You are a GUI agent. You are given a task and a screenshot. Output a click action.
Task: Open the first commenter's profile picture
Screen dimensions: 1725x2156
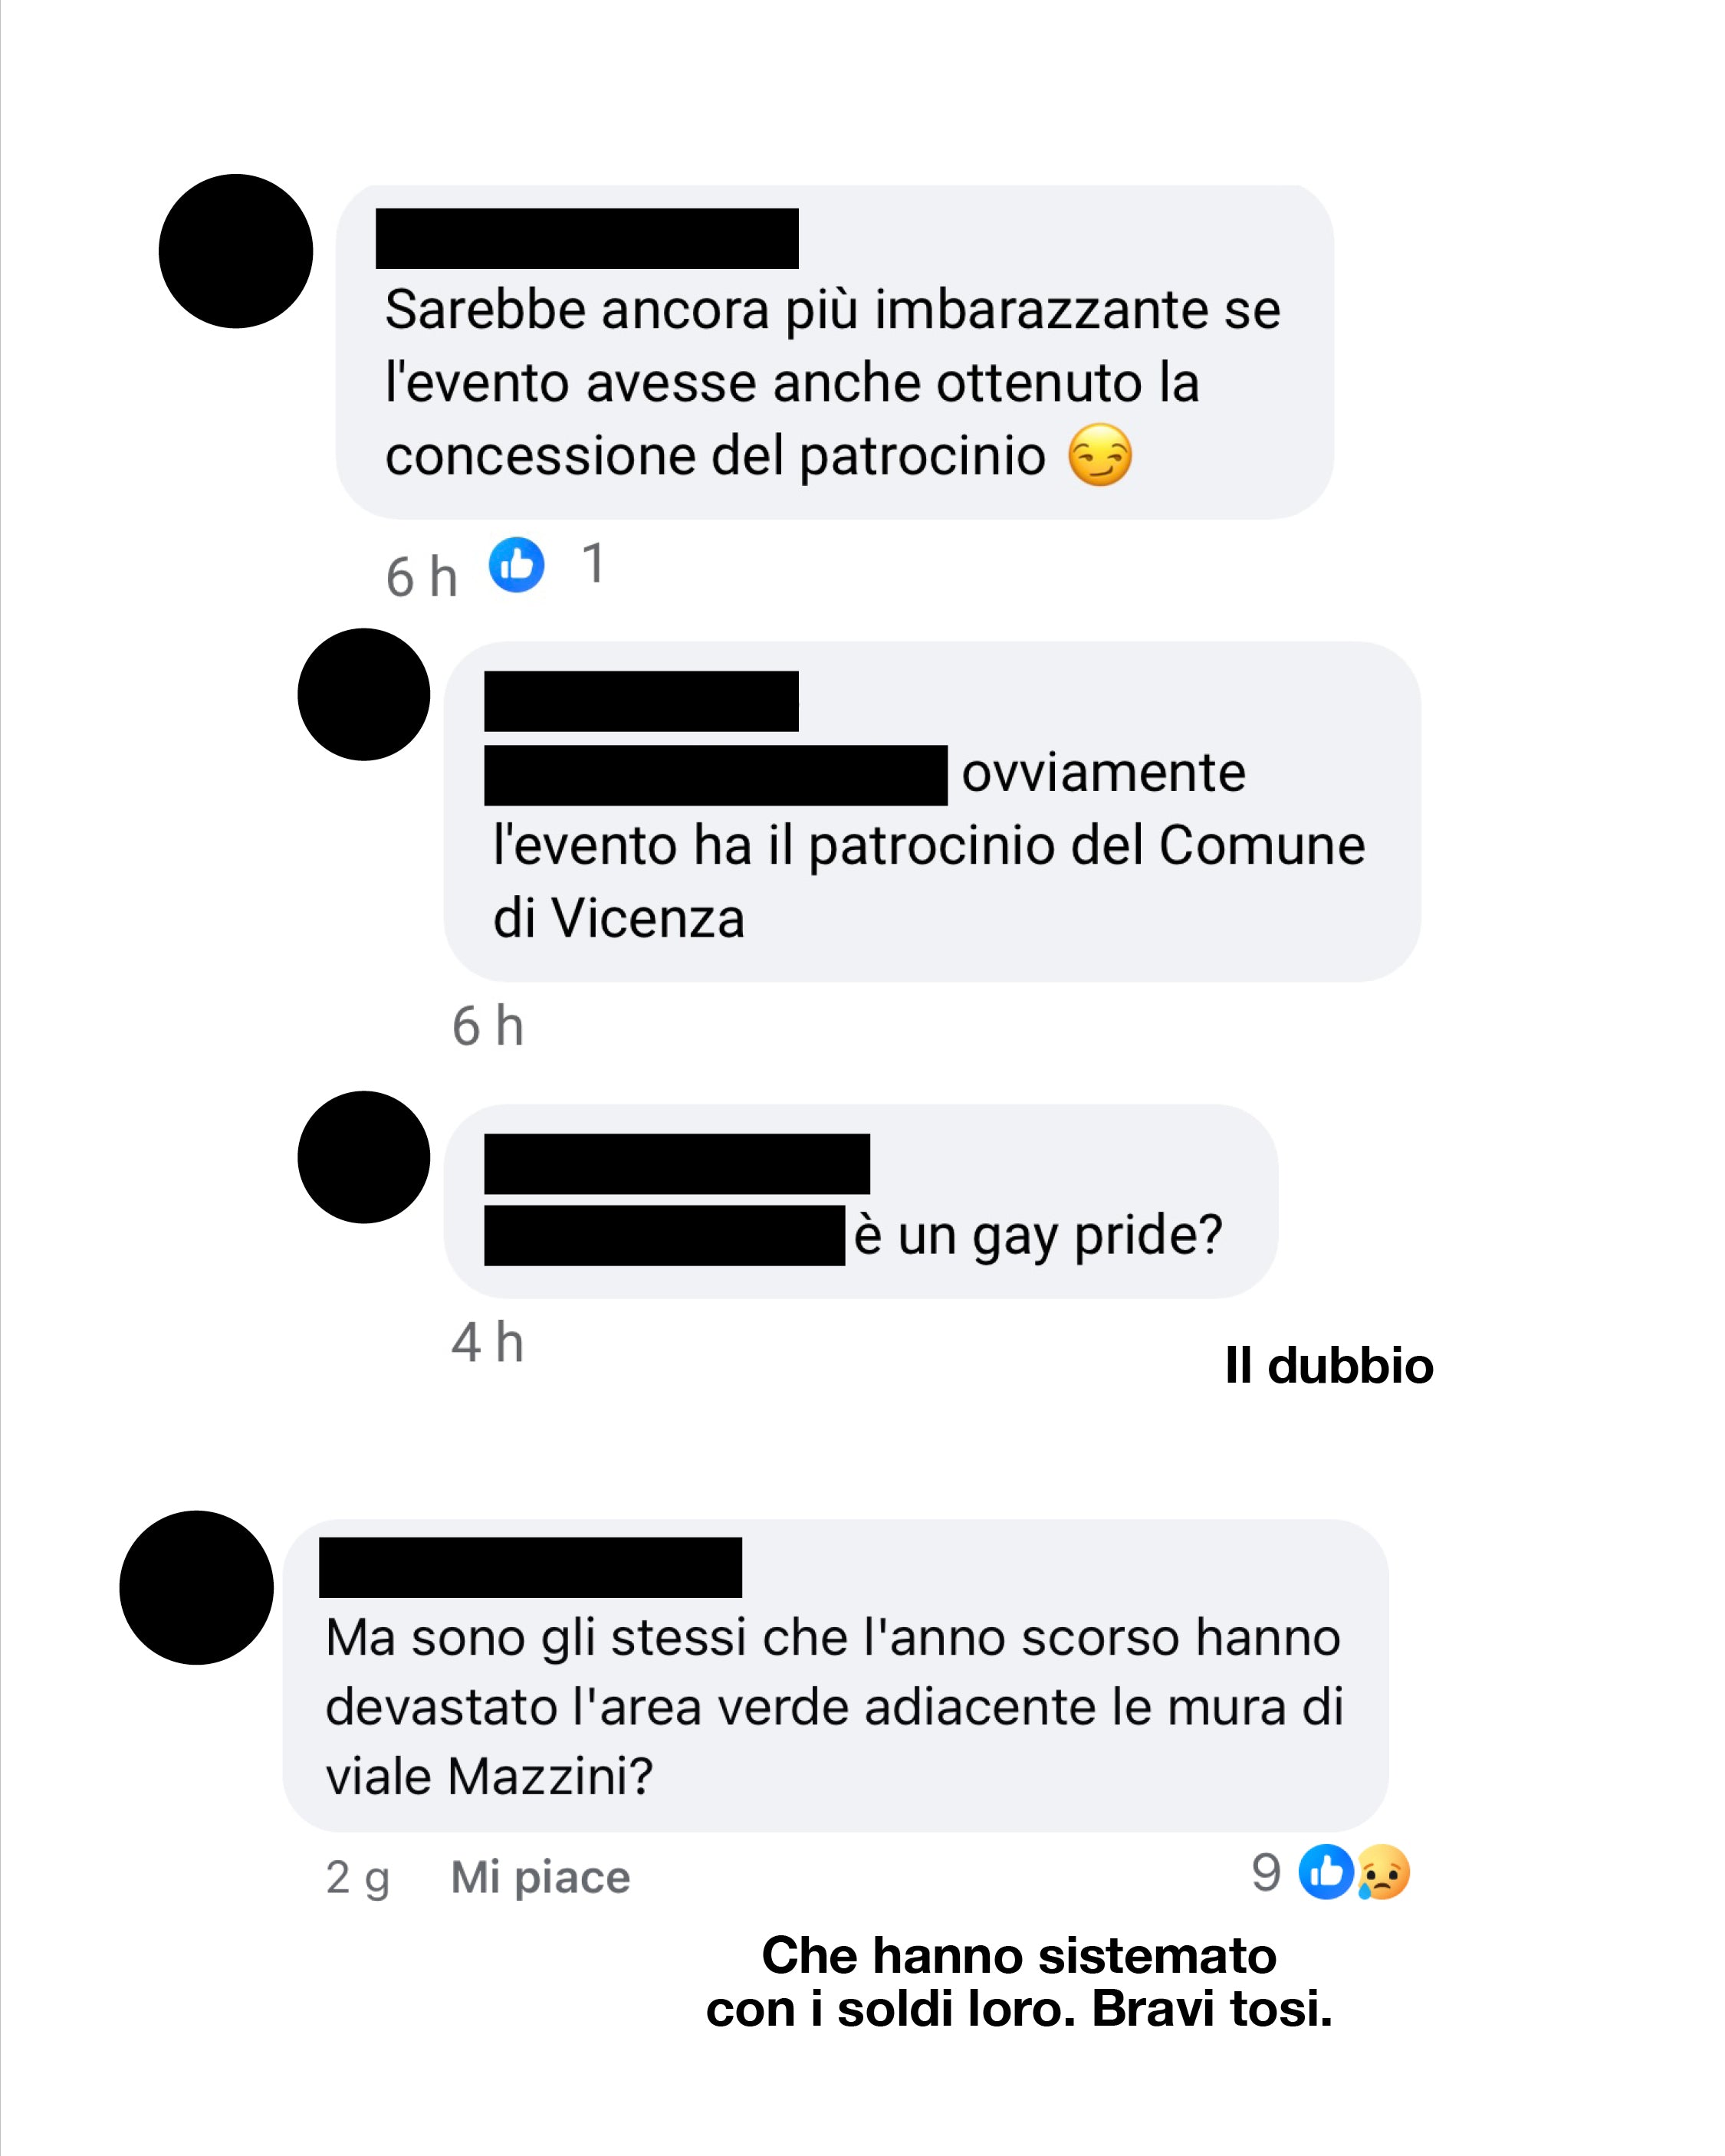(236, 251)
